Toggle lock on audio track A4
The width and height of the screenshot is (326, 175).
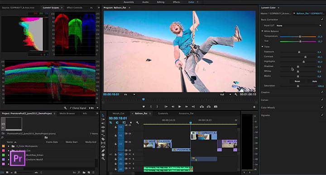coord(115,169)
